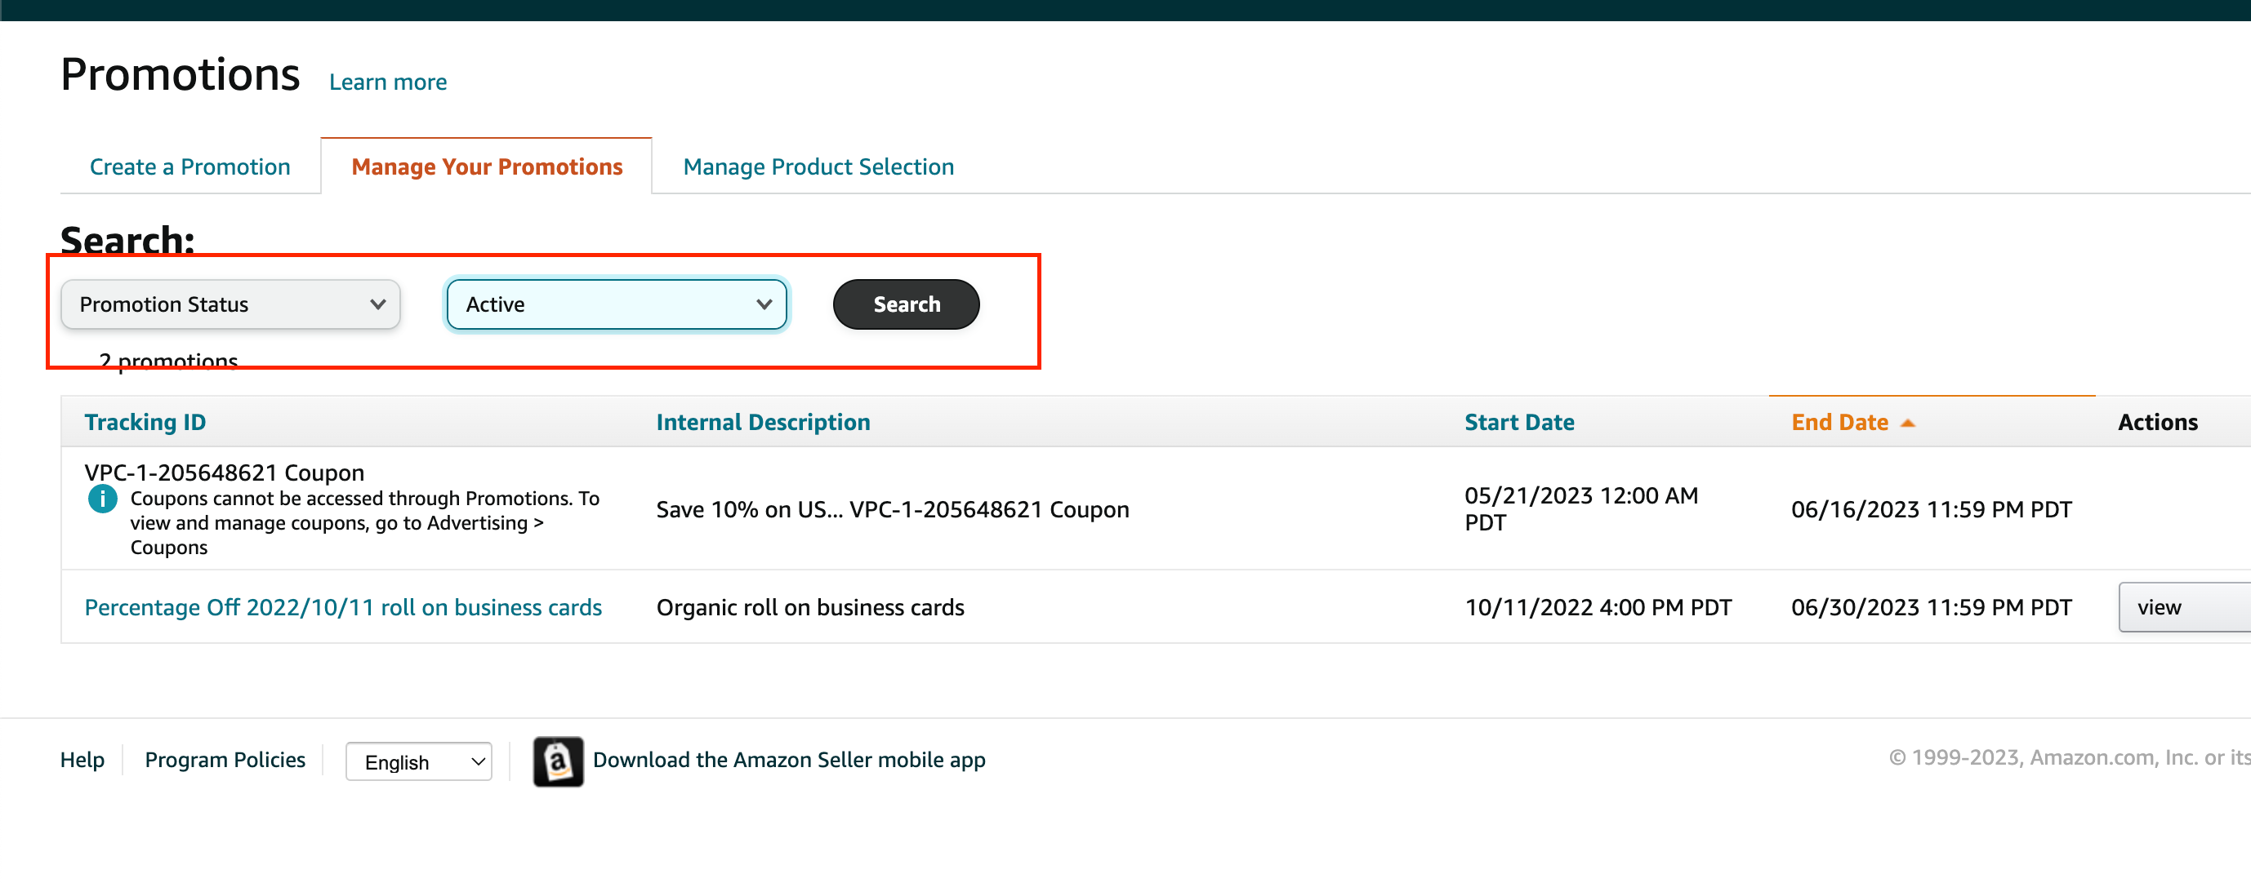2251x883 pixels.
Task: Open Manage Product Selection tab
Action: (x=818, y=166)
